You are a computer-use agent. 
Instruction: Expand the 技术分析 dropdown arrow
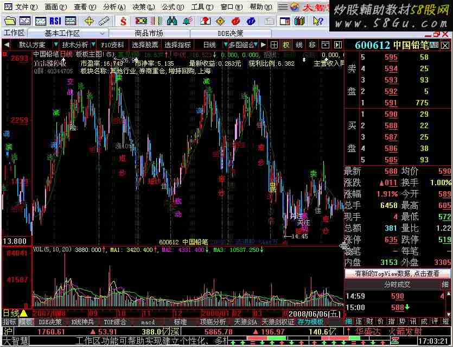[x=93, y=45]
